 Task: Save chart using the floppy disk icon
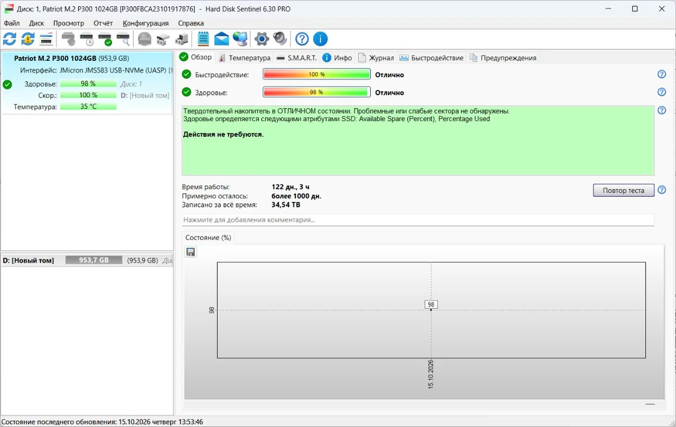tap(191, 252)
